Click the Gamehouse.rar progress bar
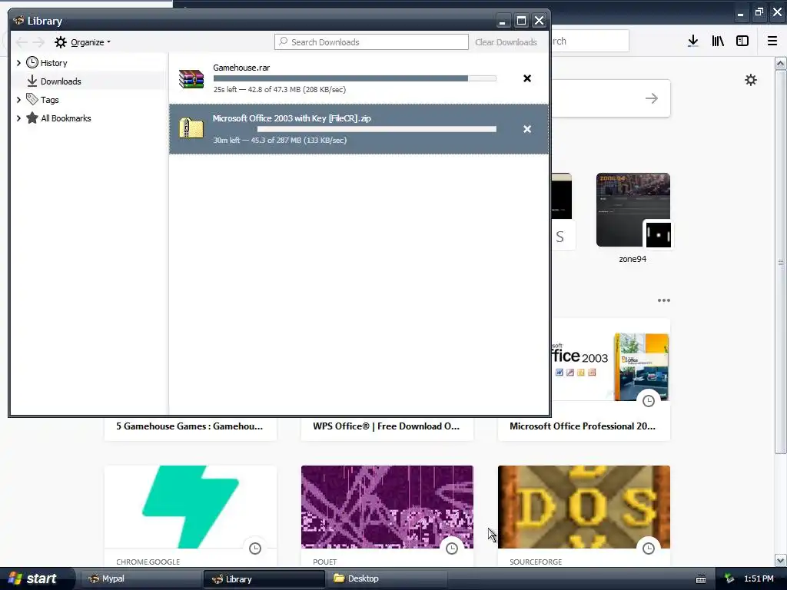 point(355,78)
